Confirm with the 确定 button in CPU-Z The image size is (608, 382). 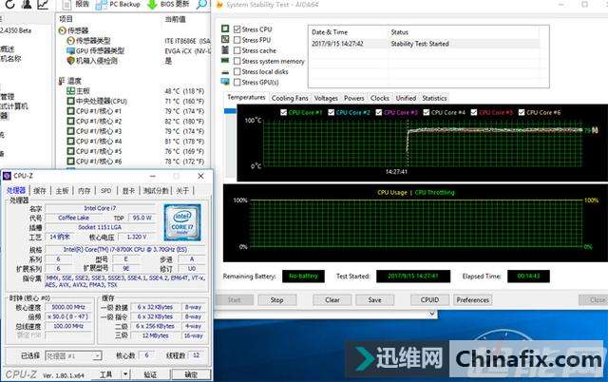click(191, 374)
